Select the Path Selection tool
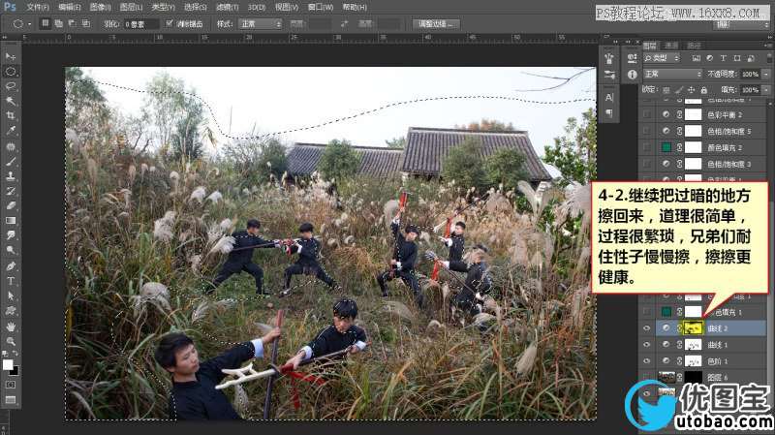The image size is (775, 435). tap(11, 296)
